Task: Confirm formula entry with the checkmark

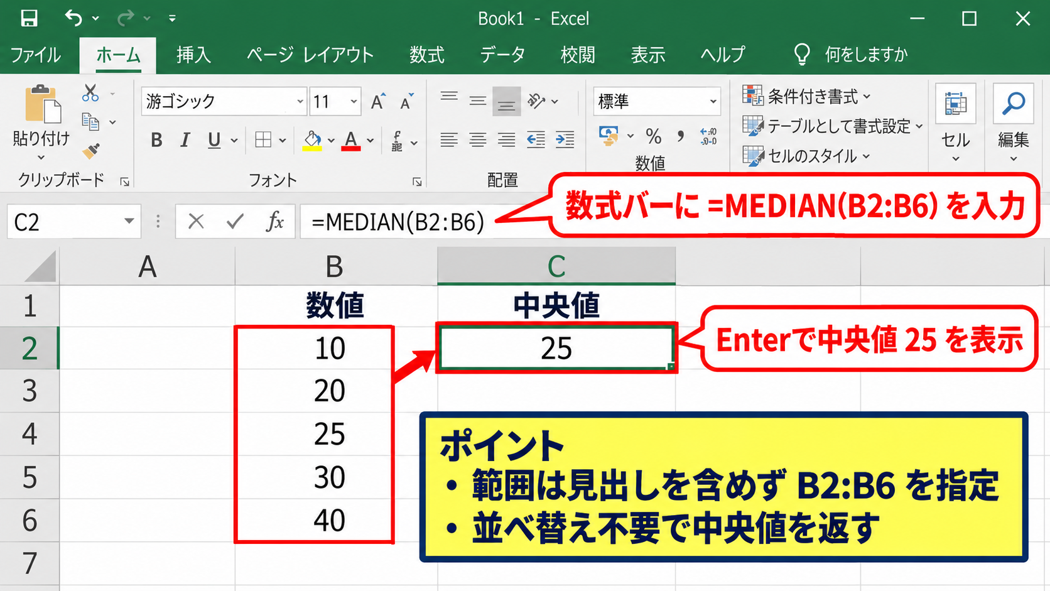Action: coord(235,221)
